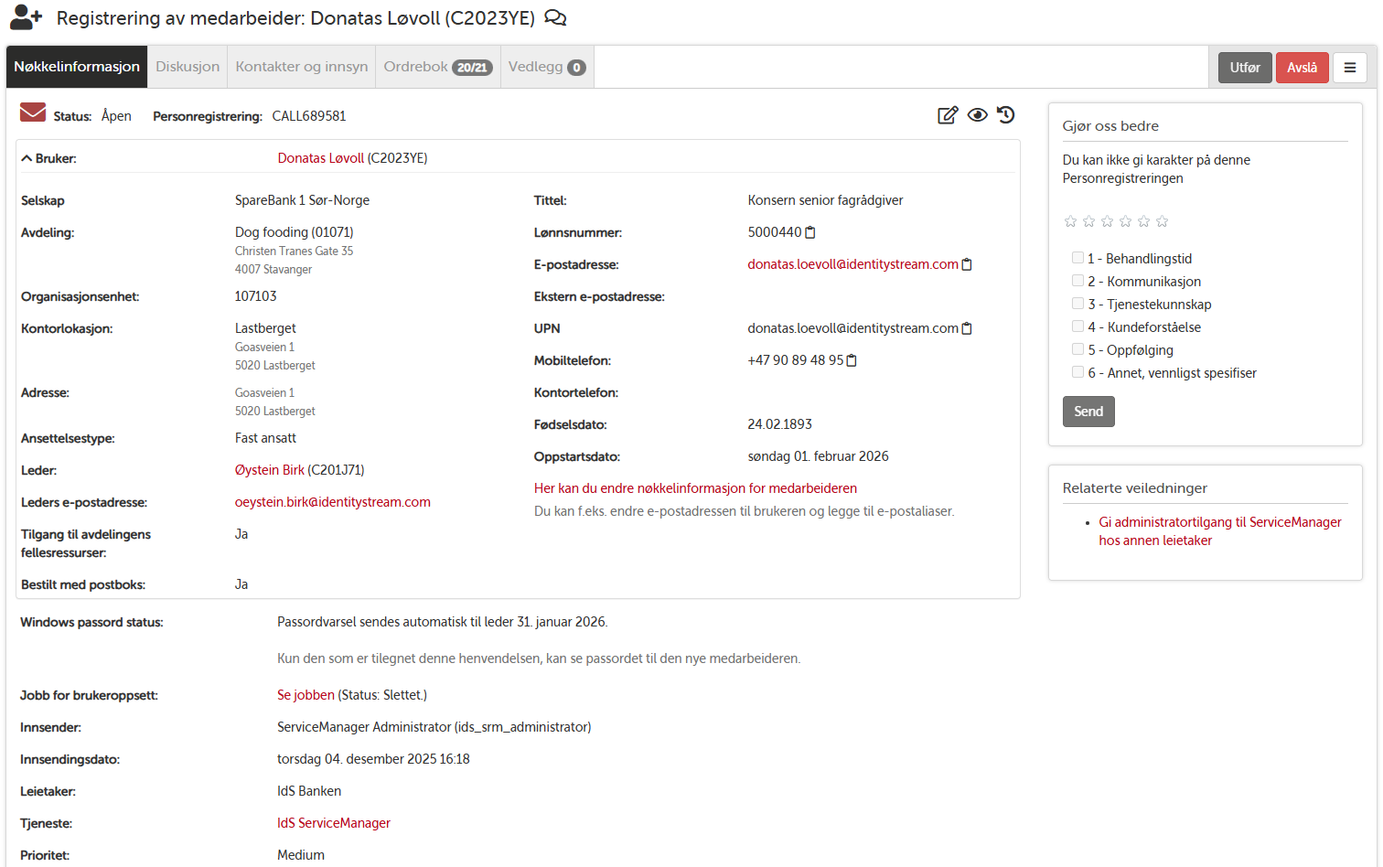Screen dimensions: 1383x867
Task: Open the hamburger menu next to Avslå
Action: tap(1350, 67)
